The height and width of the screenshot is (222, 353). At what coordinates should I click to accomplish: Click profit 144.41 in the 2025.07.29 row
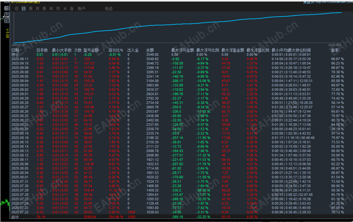tap(89, 190)
